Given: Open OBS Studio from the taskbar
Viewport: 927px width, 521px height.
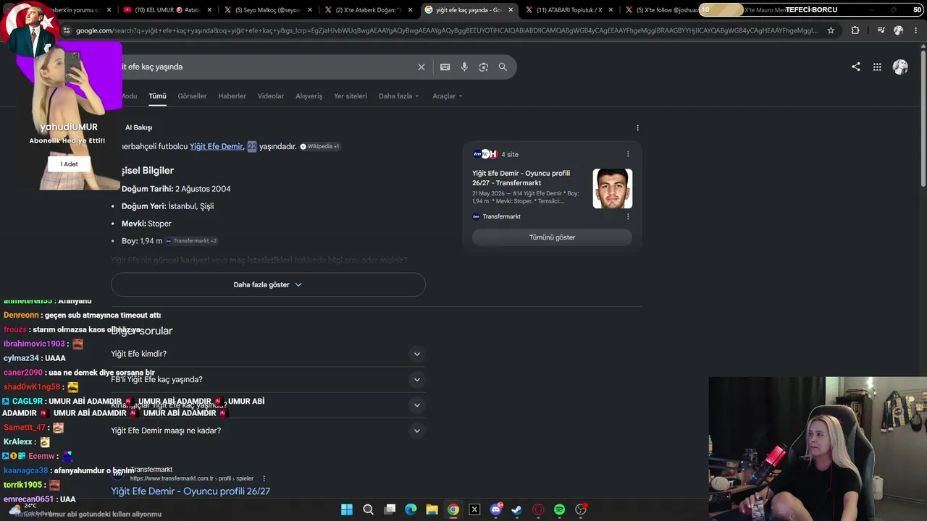Looking at the screenshot, I should click(x=581, y=509).
